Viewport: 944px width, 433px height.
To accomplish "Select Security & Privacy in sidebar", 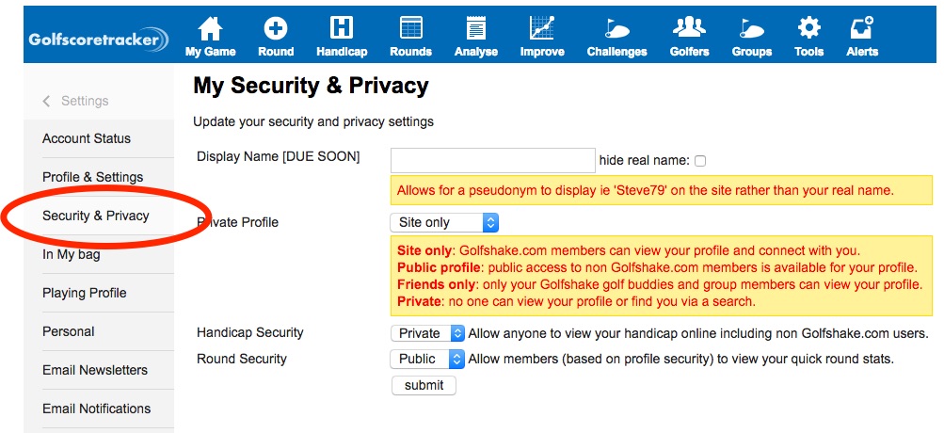I will (x=96, y=216).
